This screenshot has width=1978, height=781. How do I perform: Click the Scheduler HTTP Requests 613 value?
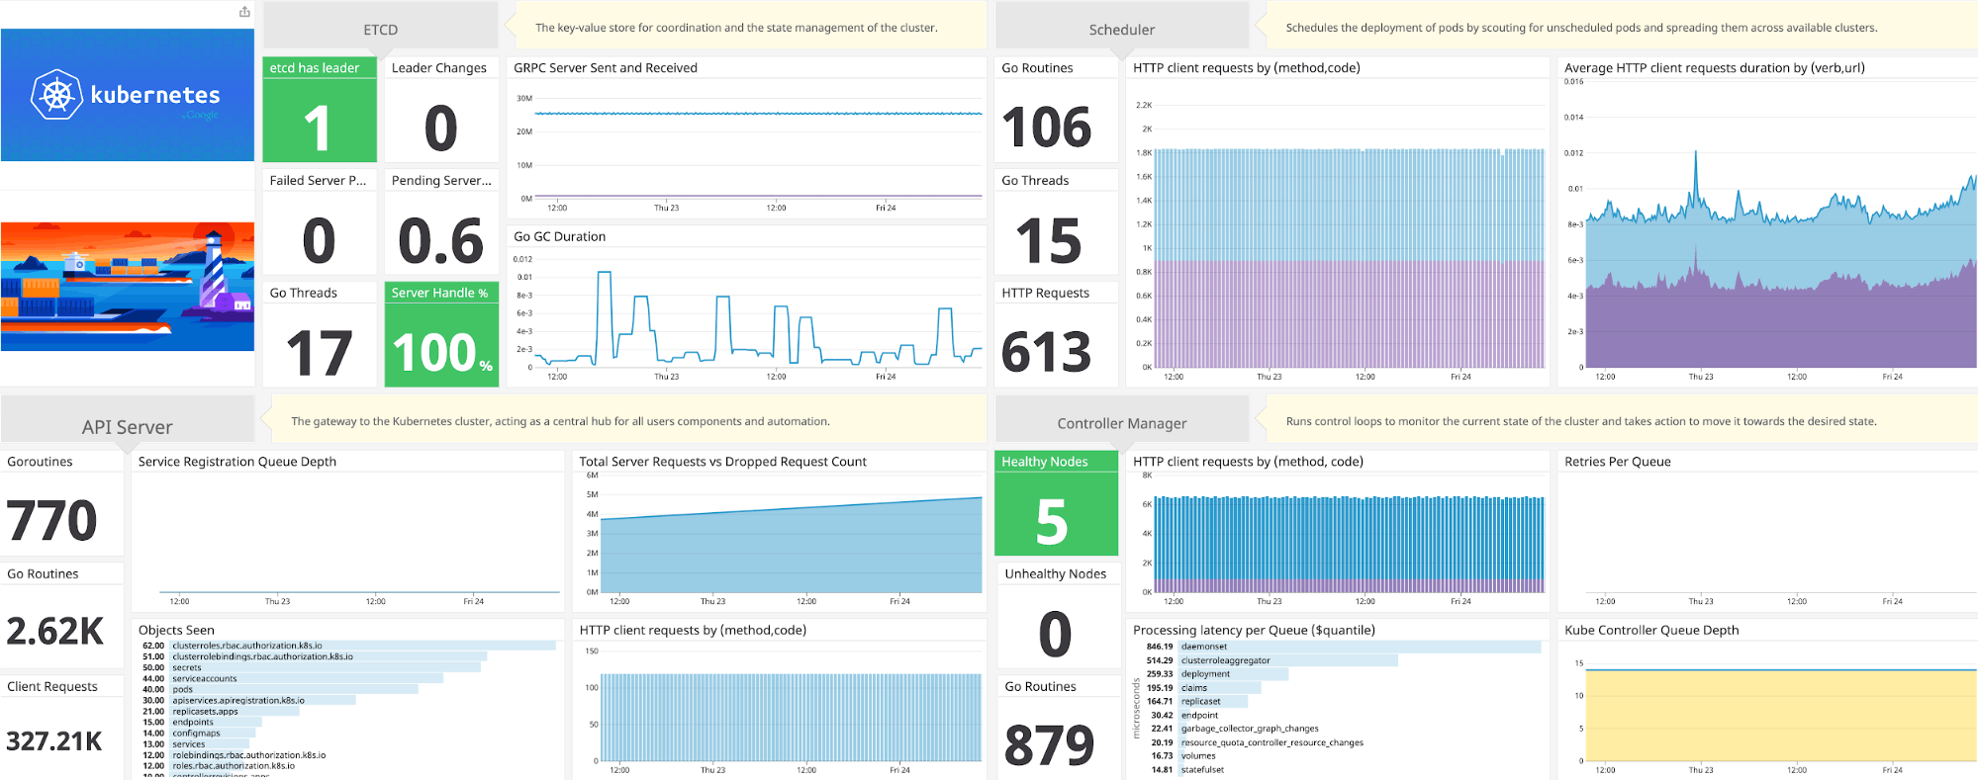(x=1047, y=353)
